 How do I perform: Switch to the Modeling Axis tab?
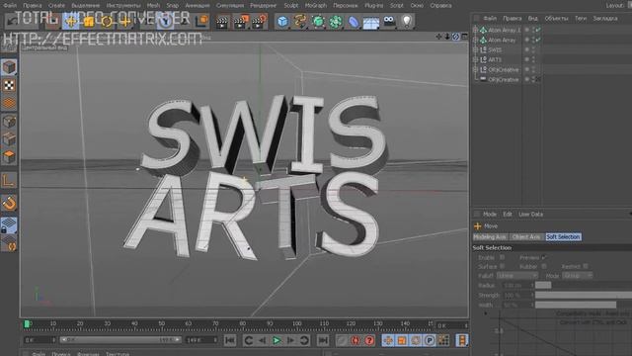click(490, 237)
